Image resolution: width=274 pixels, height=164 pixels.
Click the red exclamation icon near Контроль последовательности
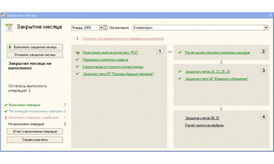coord(77,39)
